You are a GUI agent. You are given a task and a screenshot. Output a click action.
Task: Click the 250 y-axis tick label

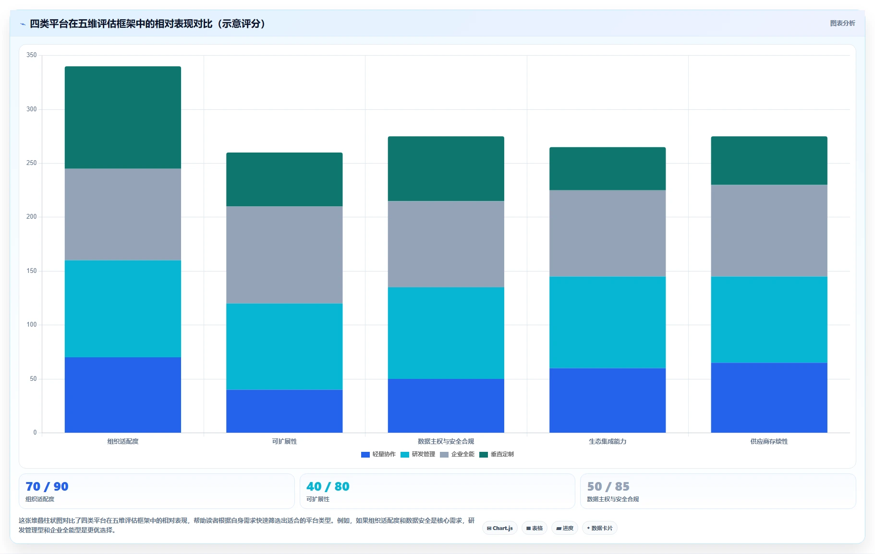pyautogui.click(x=32, y=163)
